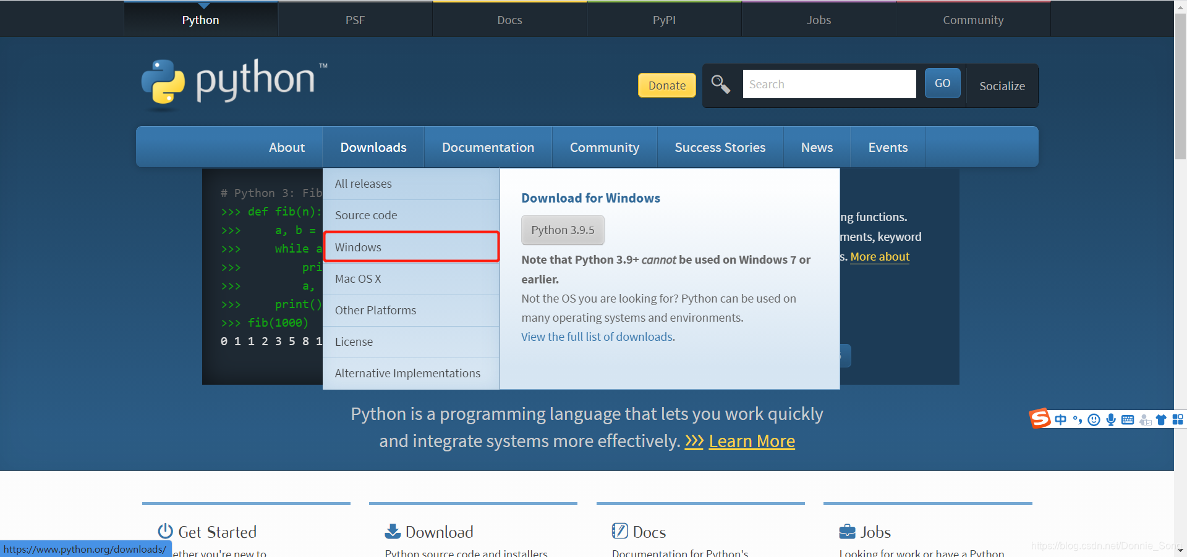Image resolution: width=1187 pixels, height=557 pixels.
Task: Click the Get Started power icon
Action: click(x=165, y=531)
